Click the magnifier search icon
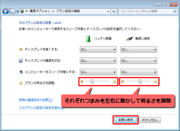180x131 pixels. (x=175, y=12)
